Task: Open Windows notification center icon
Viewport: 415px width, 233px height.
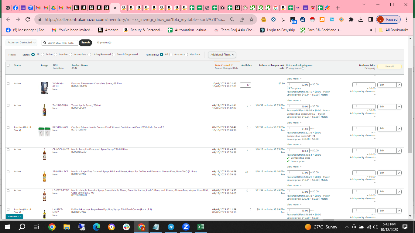Action: click(x=405, y=227)
